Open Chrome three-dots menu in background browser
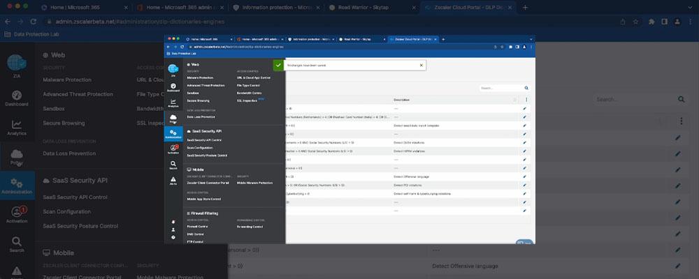Viewport: 699px width, 279px height. point(691,22)
